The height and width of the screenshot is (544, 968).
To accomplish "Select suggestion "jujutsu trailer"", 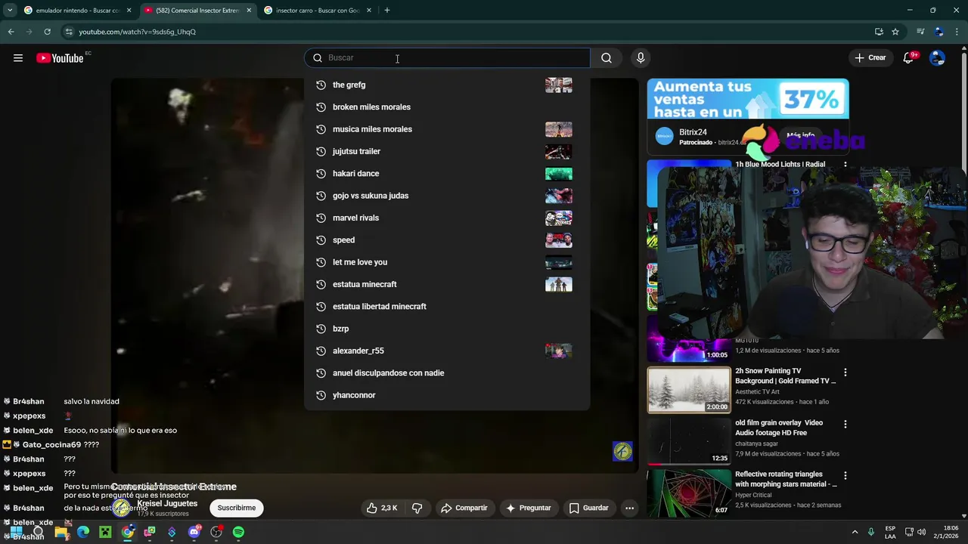I will tap(447, 151).
